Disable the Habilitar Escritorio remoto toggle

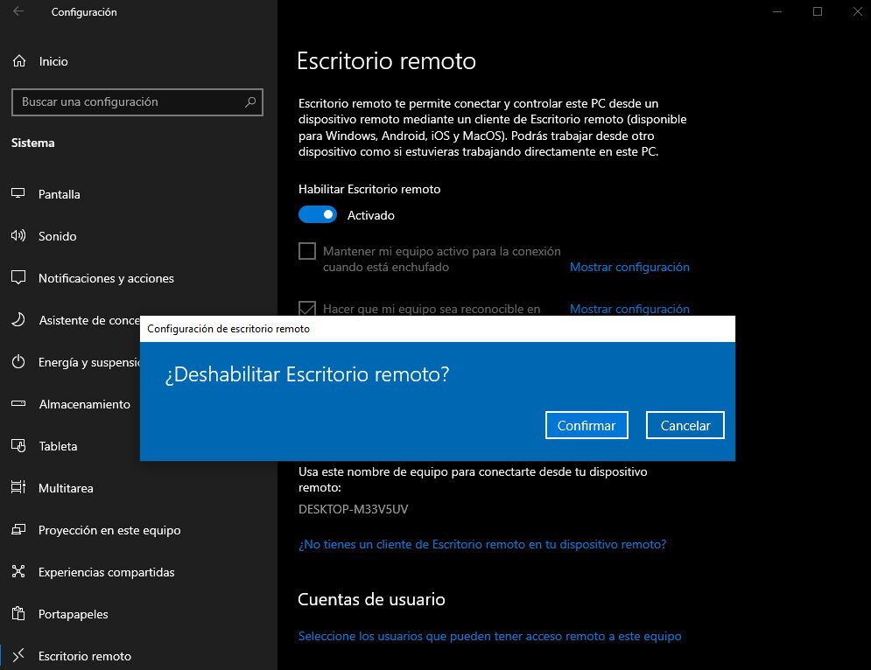pos(318,214)
